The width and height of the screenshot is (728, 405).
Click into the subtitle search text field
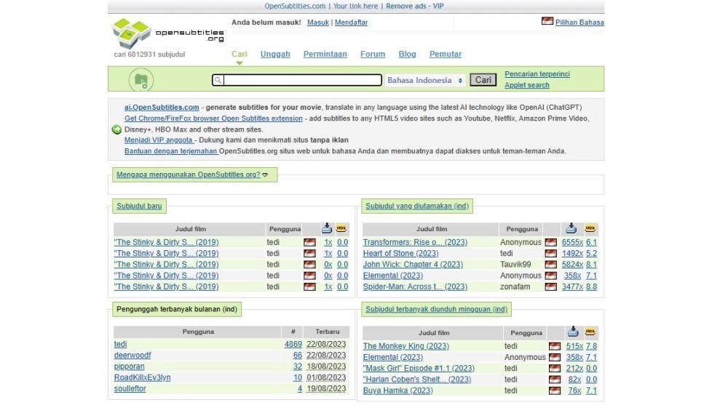(x=303, y=80)
